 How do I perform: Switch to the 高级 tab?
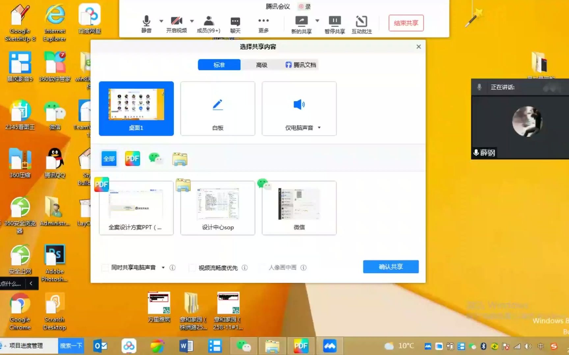pos(261,65)
